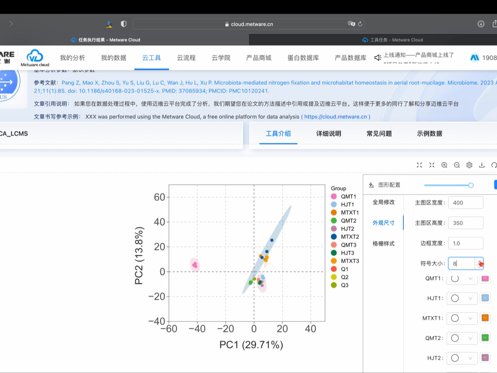
Task: Open the Pang Z reference citation link
Action: 265,87
